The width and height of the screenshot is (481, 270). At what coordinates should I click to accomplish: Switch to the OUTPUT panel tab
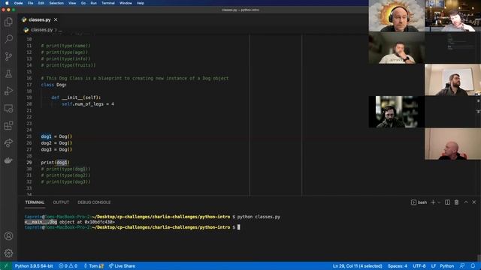pyautogui.click(x=61, y=202)
